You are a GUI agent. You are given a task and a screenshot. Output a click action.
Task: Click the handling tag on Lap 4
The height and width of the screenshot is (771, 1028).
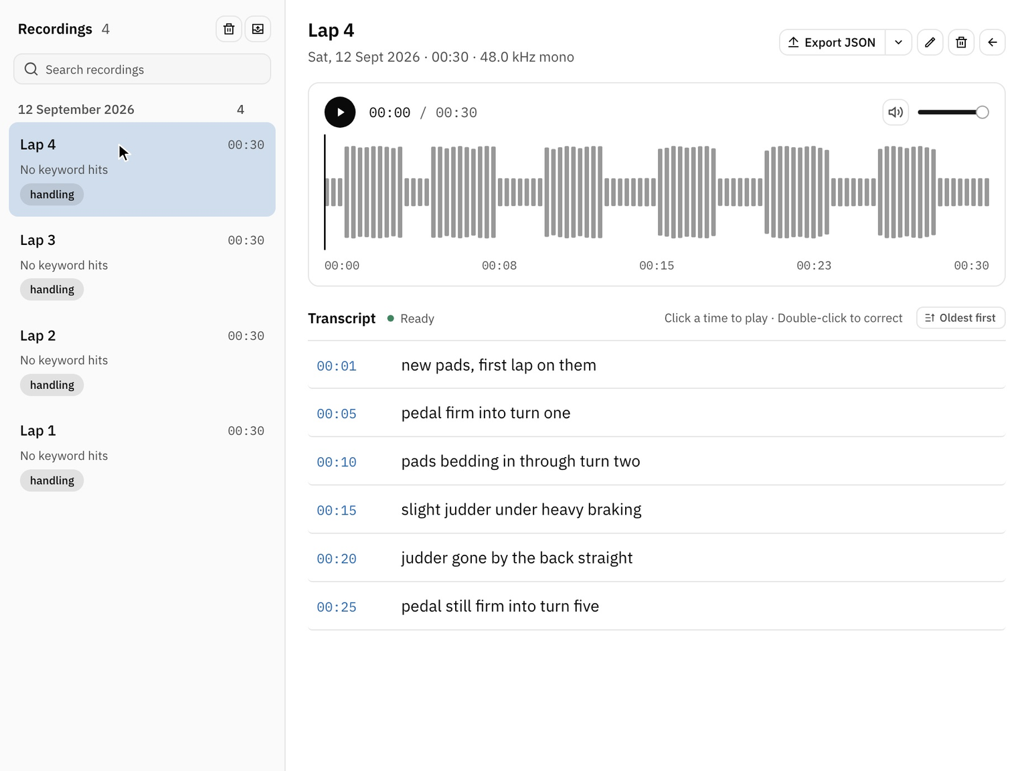click(x=52, y=194)
